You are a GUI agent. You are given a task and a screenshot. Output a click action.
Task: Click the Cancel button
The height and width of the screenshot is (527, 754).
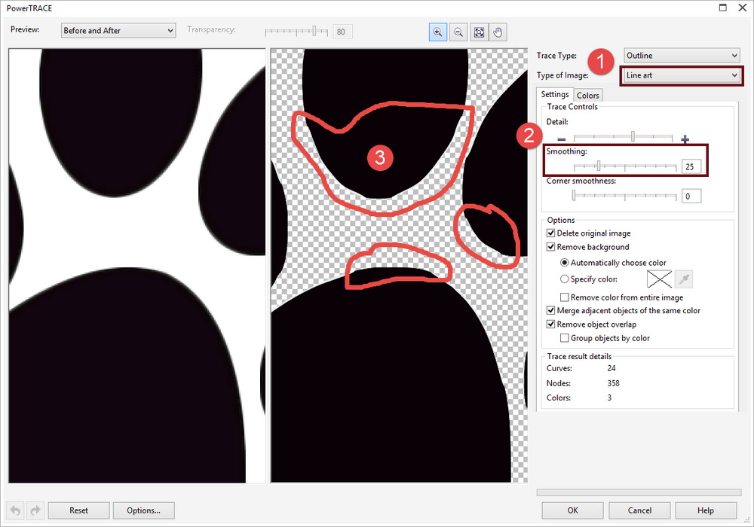tap(639, 510)
